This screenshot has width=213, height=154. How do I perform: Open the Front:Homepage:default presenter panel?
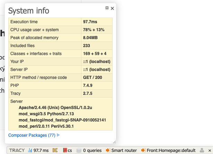(x=171, y=150)
